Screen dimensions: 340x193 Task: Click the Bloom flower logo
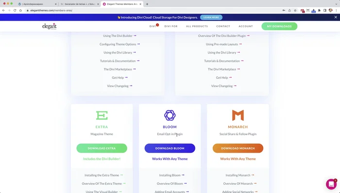point(170,115)
